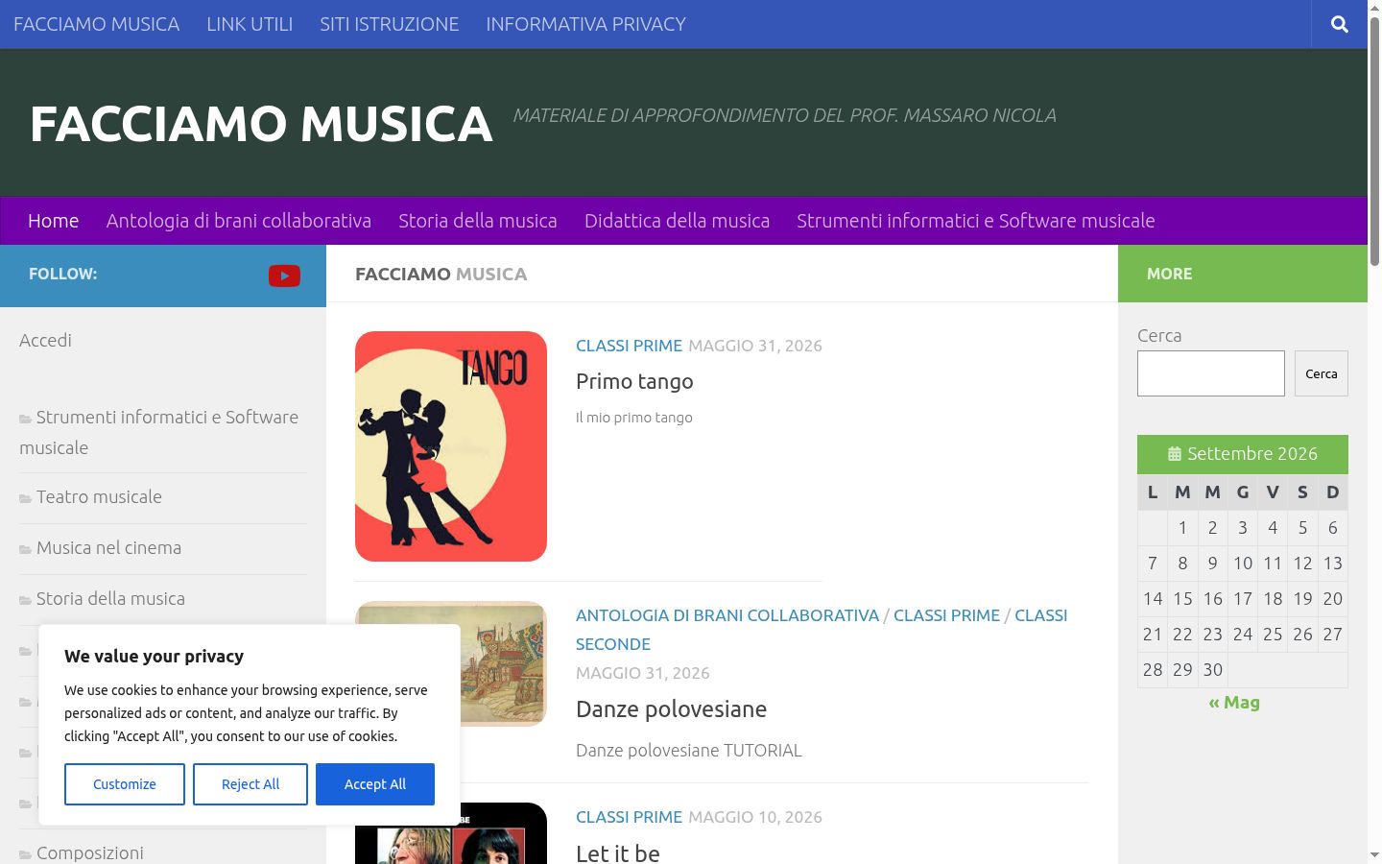
Task: Open Strumenti informatici e Software musicale nav
Action: click(976, 221)
